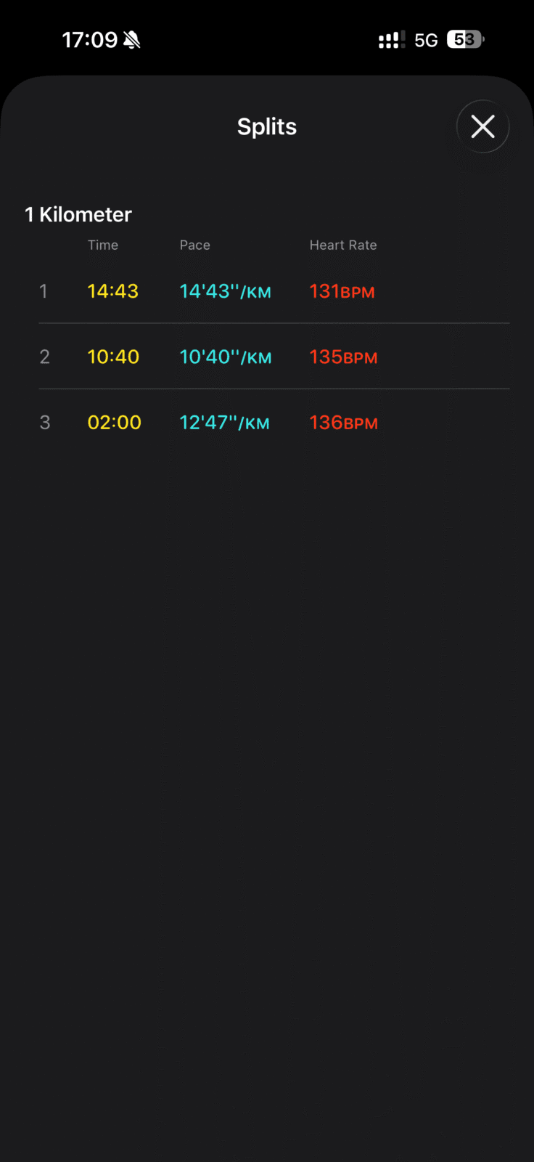Tap the 17:09 clock in status bar
The height and width of the screenshot is (1162, 534).
(89, 40)
